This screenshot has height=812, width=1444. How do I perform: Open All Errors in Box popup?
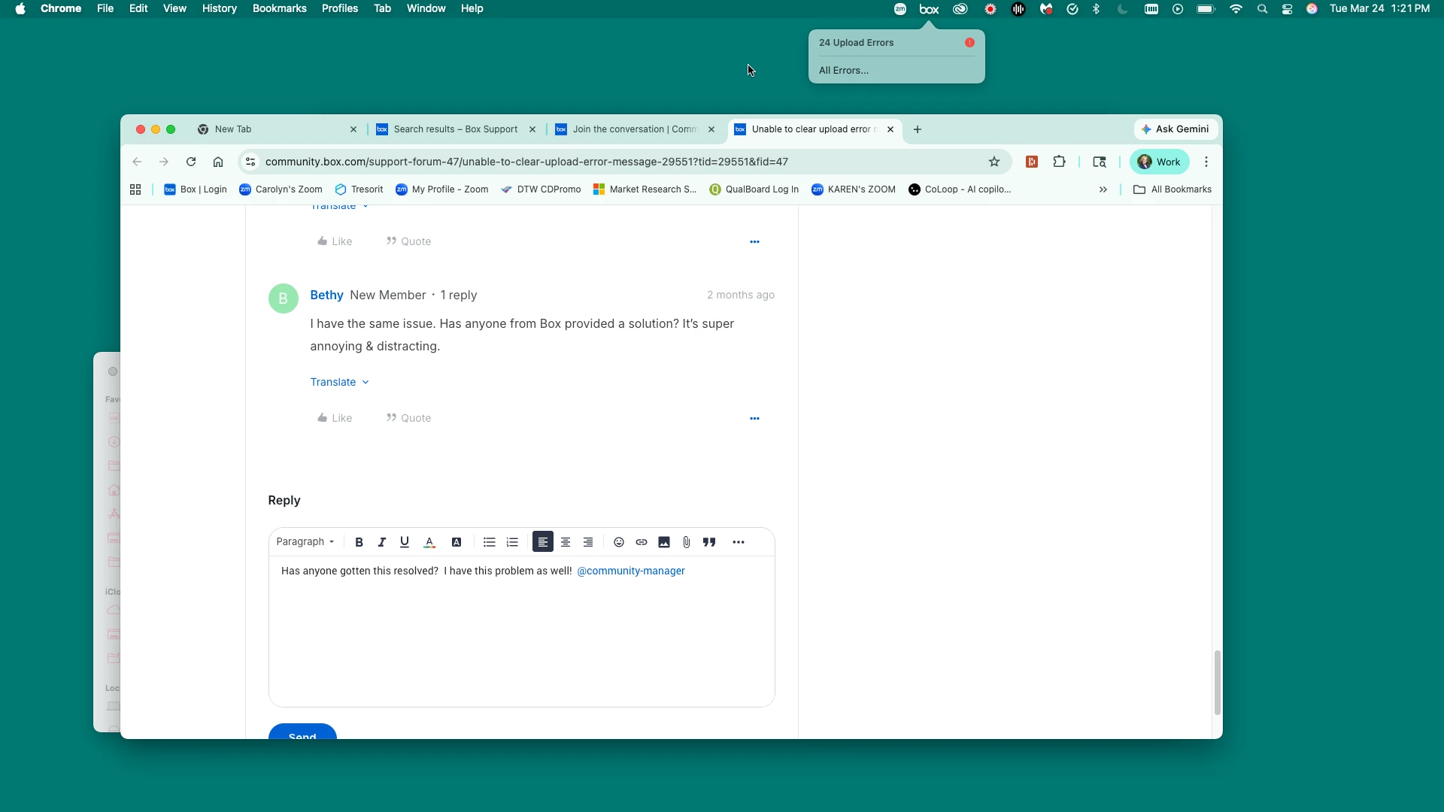(x=844, y=70)
